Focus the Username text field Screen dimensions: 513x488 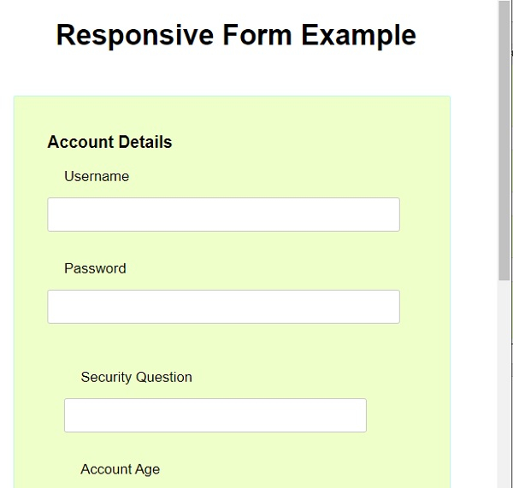(223, 215)
